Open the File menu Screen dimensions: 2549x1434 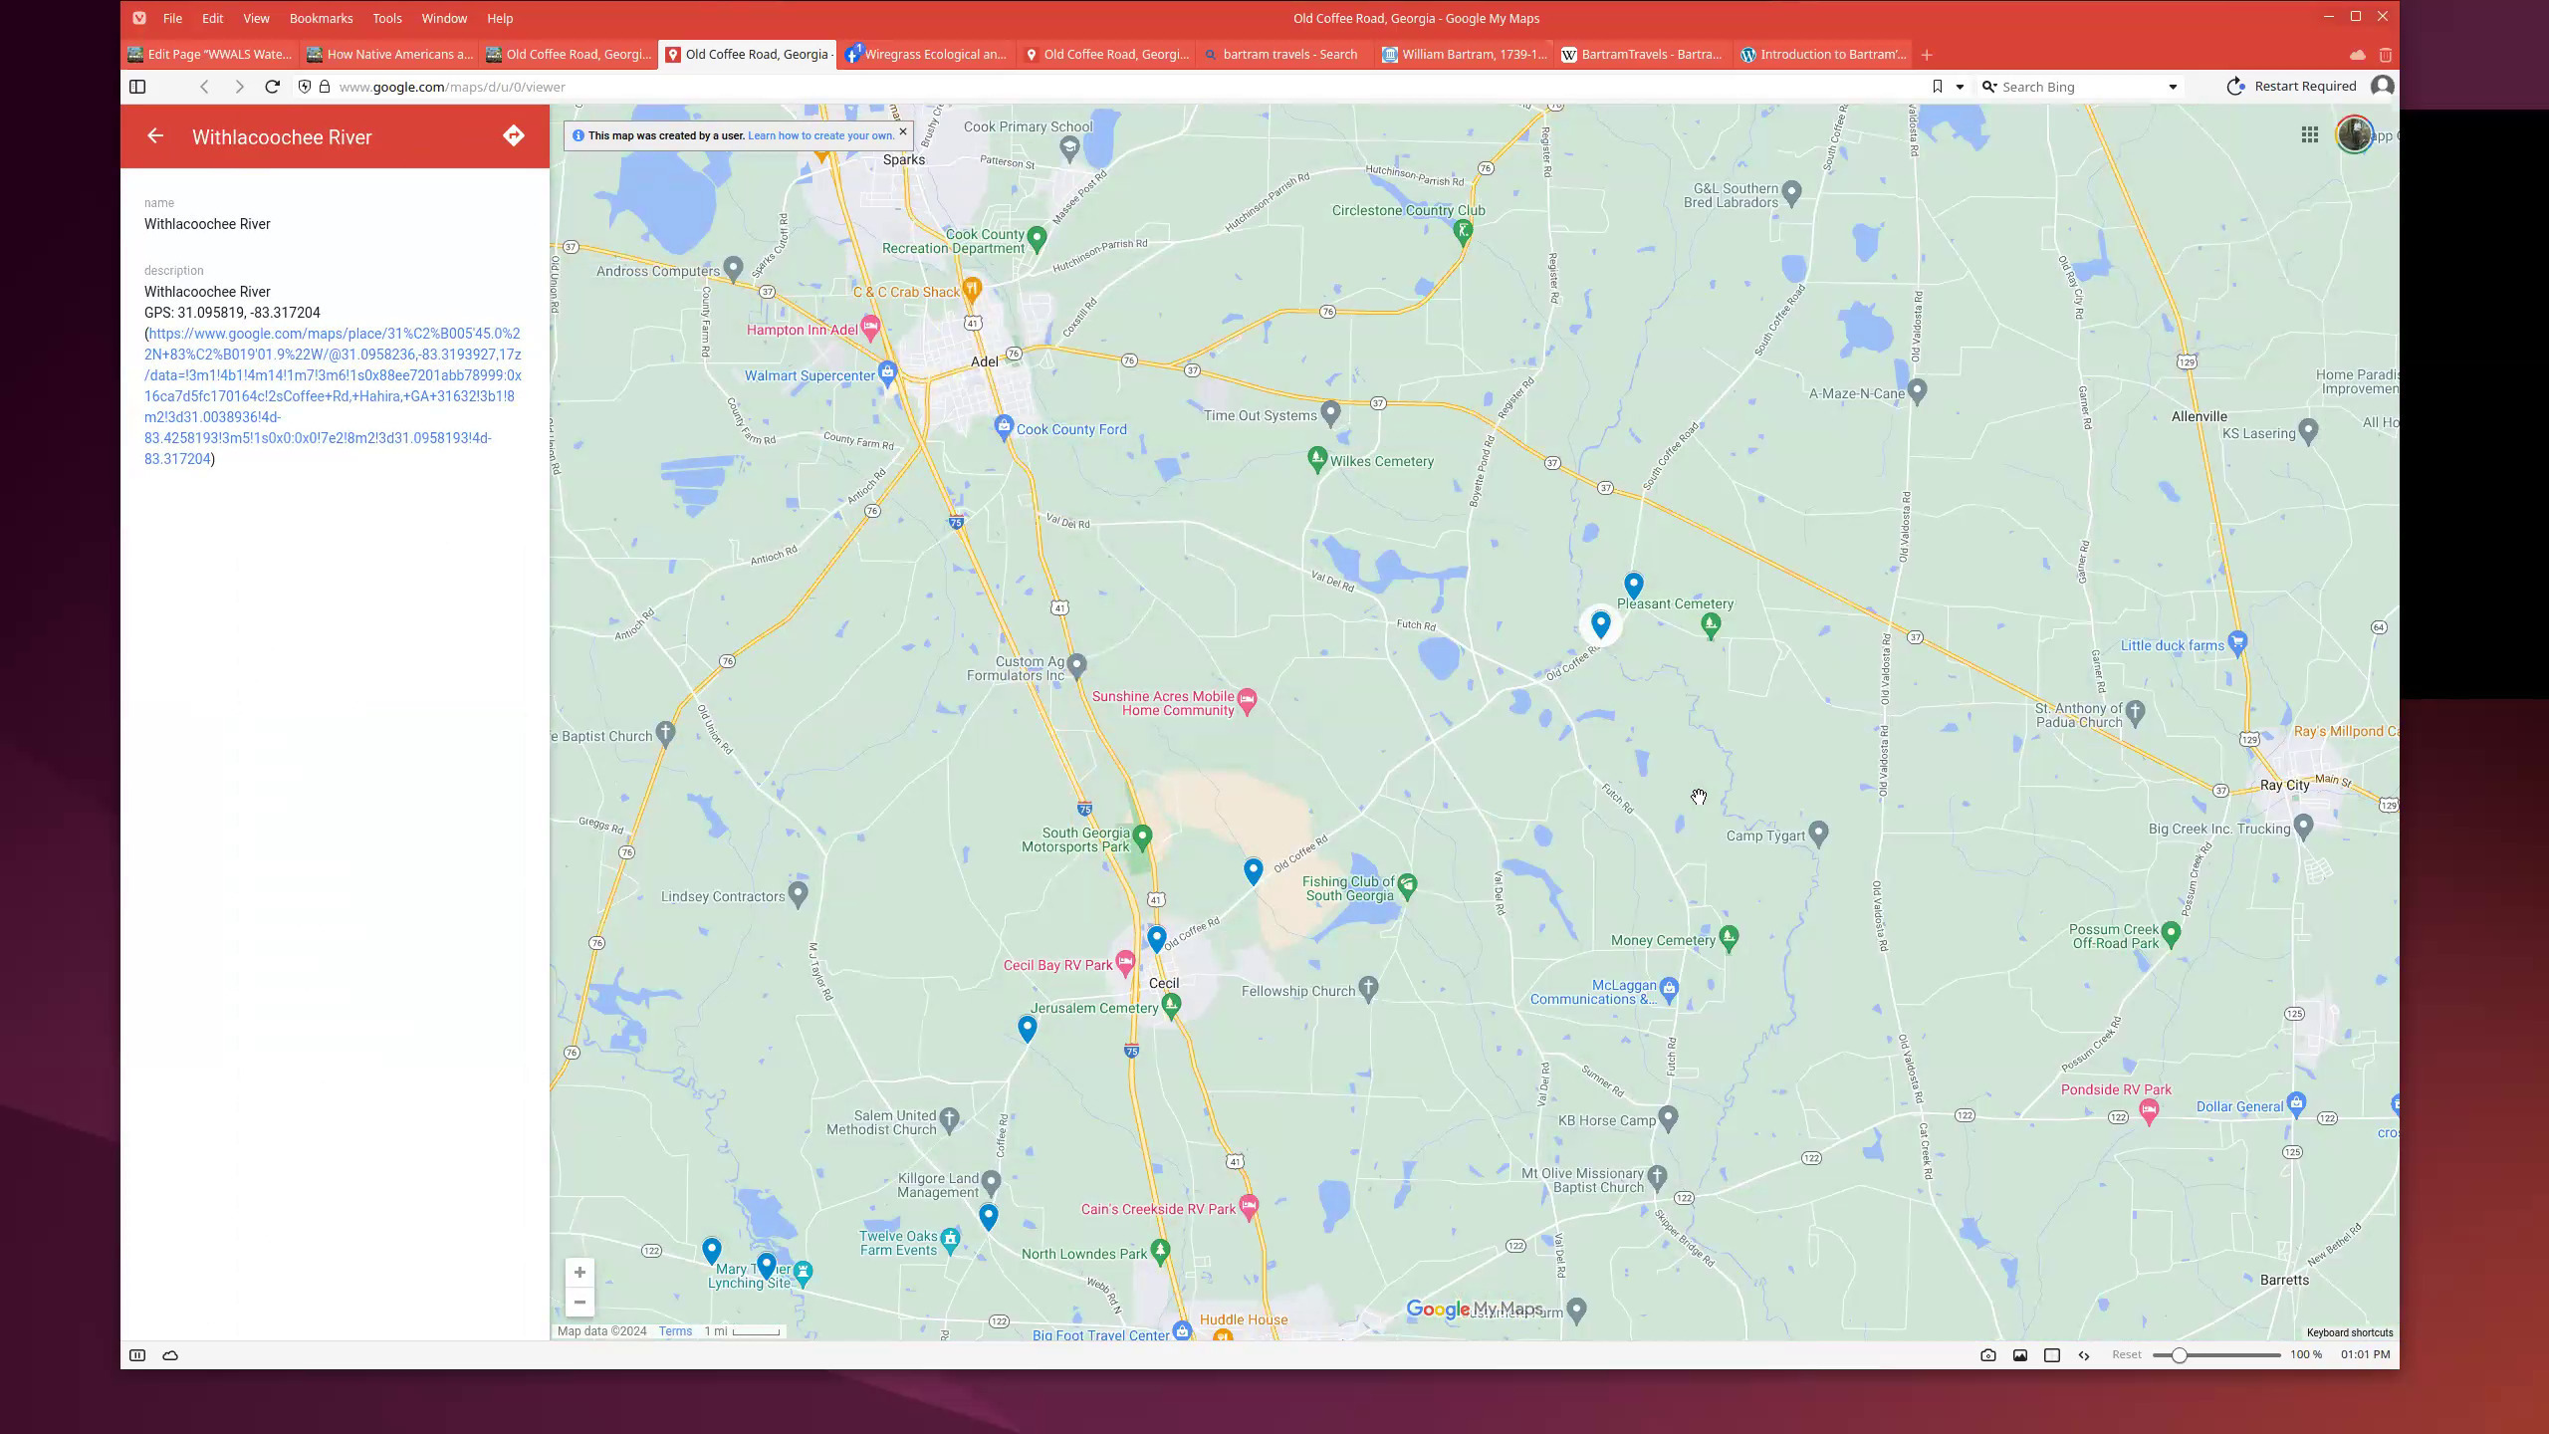point(172,18)
